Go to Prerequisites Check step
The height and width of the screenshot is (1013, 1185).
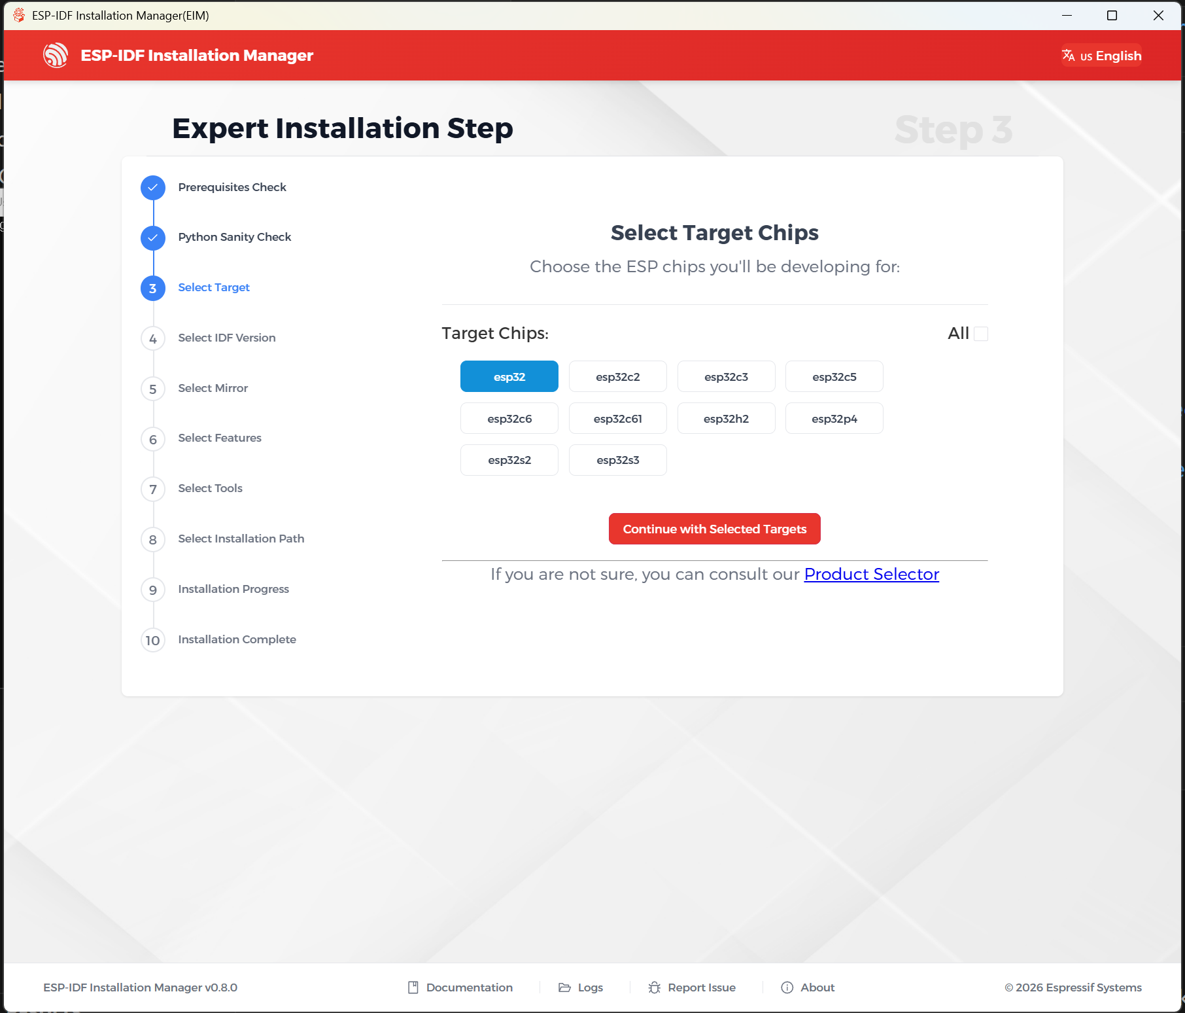pos(232,187)
